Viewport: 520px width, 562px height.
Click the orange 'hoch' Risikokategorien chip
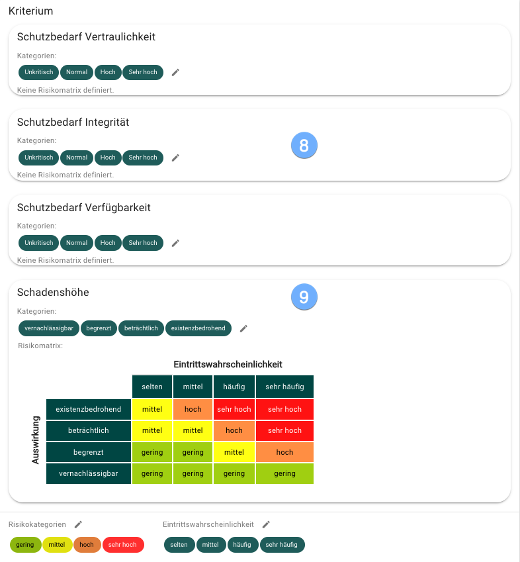pos(87,545)
